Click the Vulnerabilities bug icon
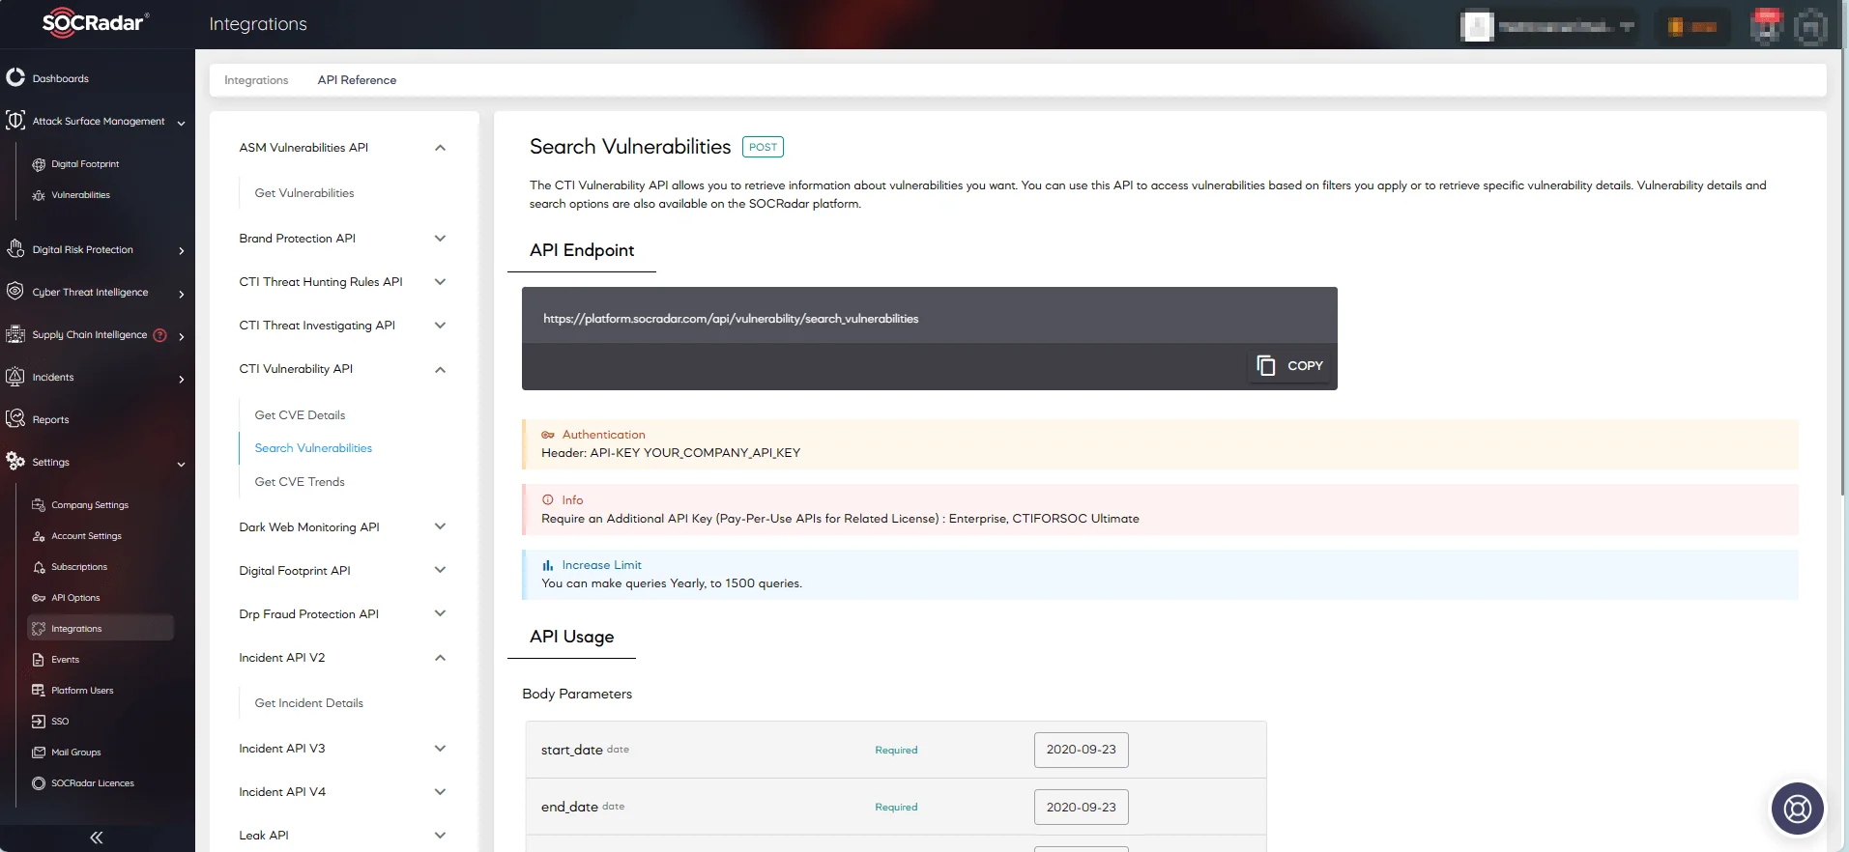The image size is (1849, 852). (39, 195)
